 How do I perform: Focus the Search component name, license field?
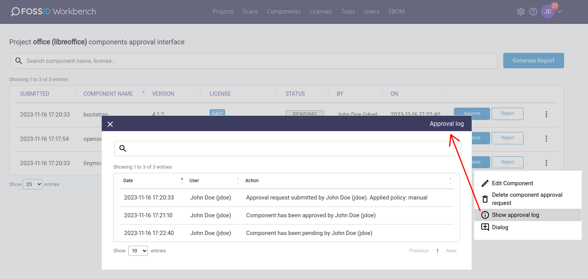(x=254, y=61)
